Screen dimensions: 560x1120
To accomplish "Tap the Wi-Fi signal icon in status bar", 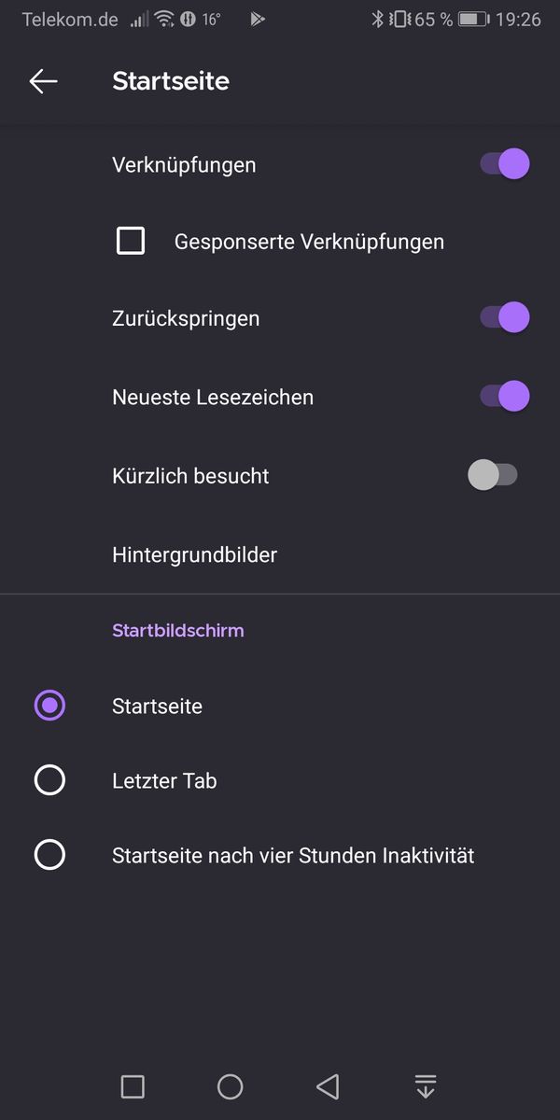I will (x=164, y=19).
